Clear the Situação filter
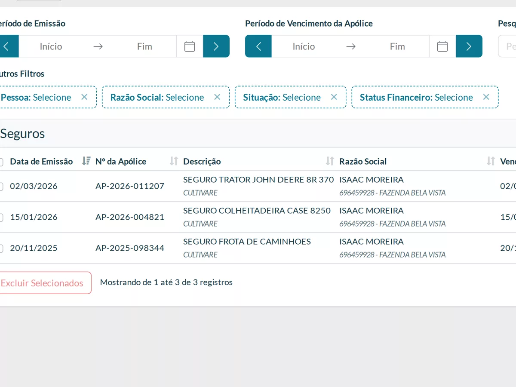Image resolution: width=516 pixels, height=387 pixels. 334,97
